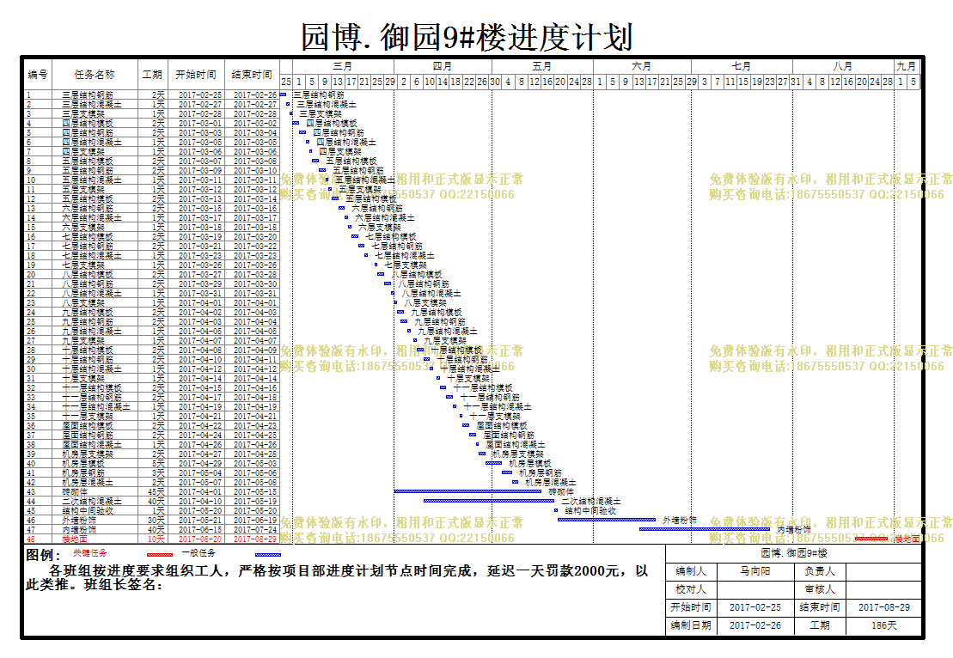The width and height of the screenshot is (953, 658).
Task: Select 屋面结构模板 in the task name column
Action: coord(87,426)
